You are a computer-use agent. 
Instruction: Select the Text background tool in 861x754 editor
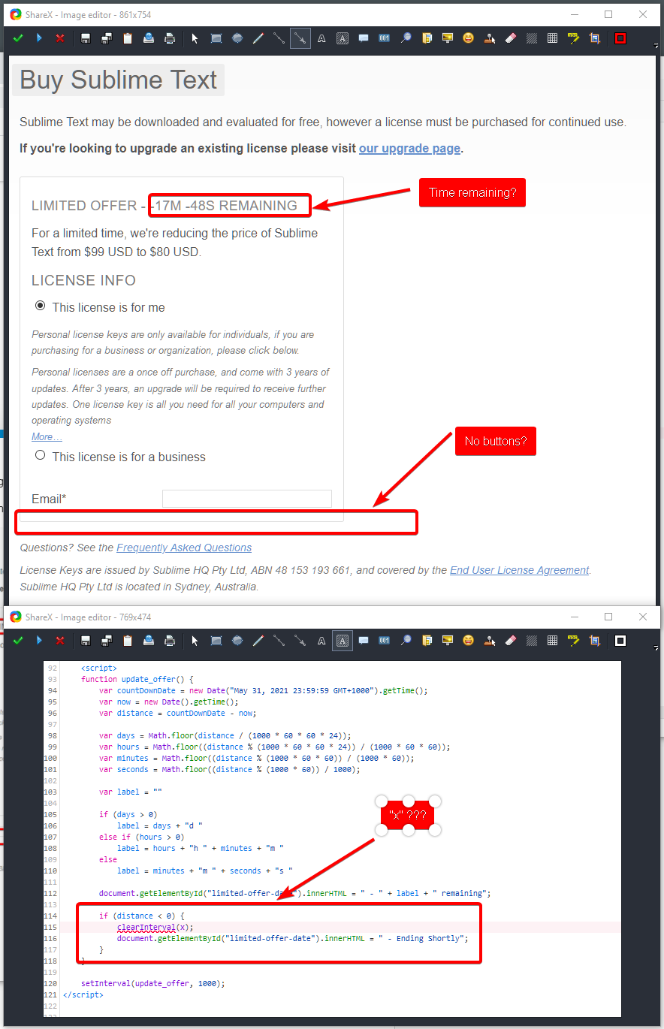tap(343, 38)
